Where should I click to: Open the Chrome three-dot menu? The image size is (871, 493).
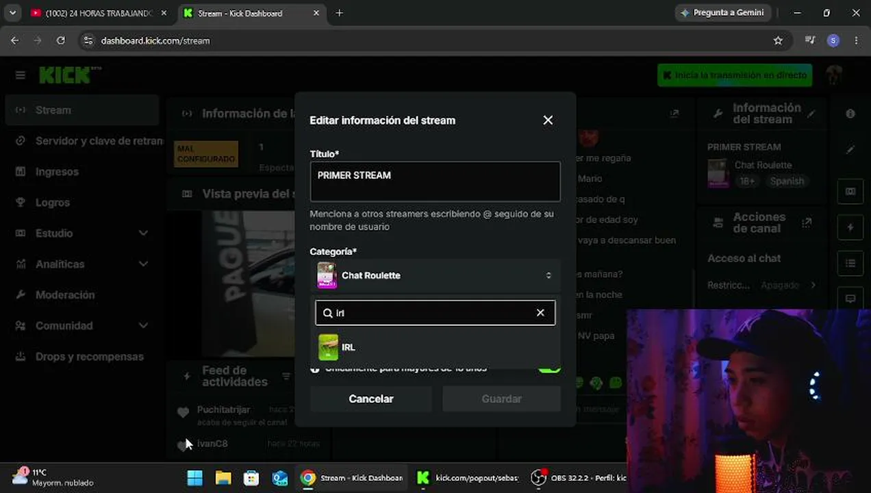(856, 40)
